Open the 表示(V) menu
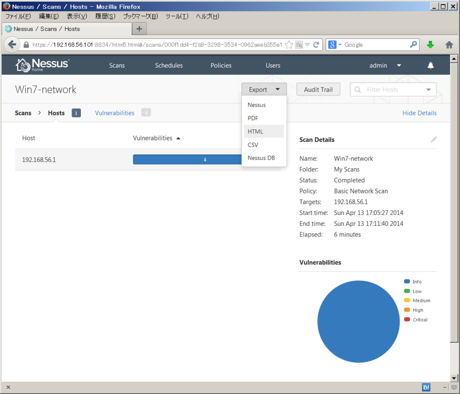This screenshot has height=394, width=460. pos(77,16)
